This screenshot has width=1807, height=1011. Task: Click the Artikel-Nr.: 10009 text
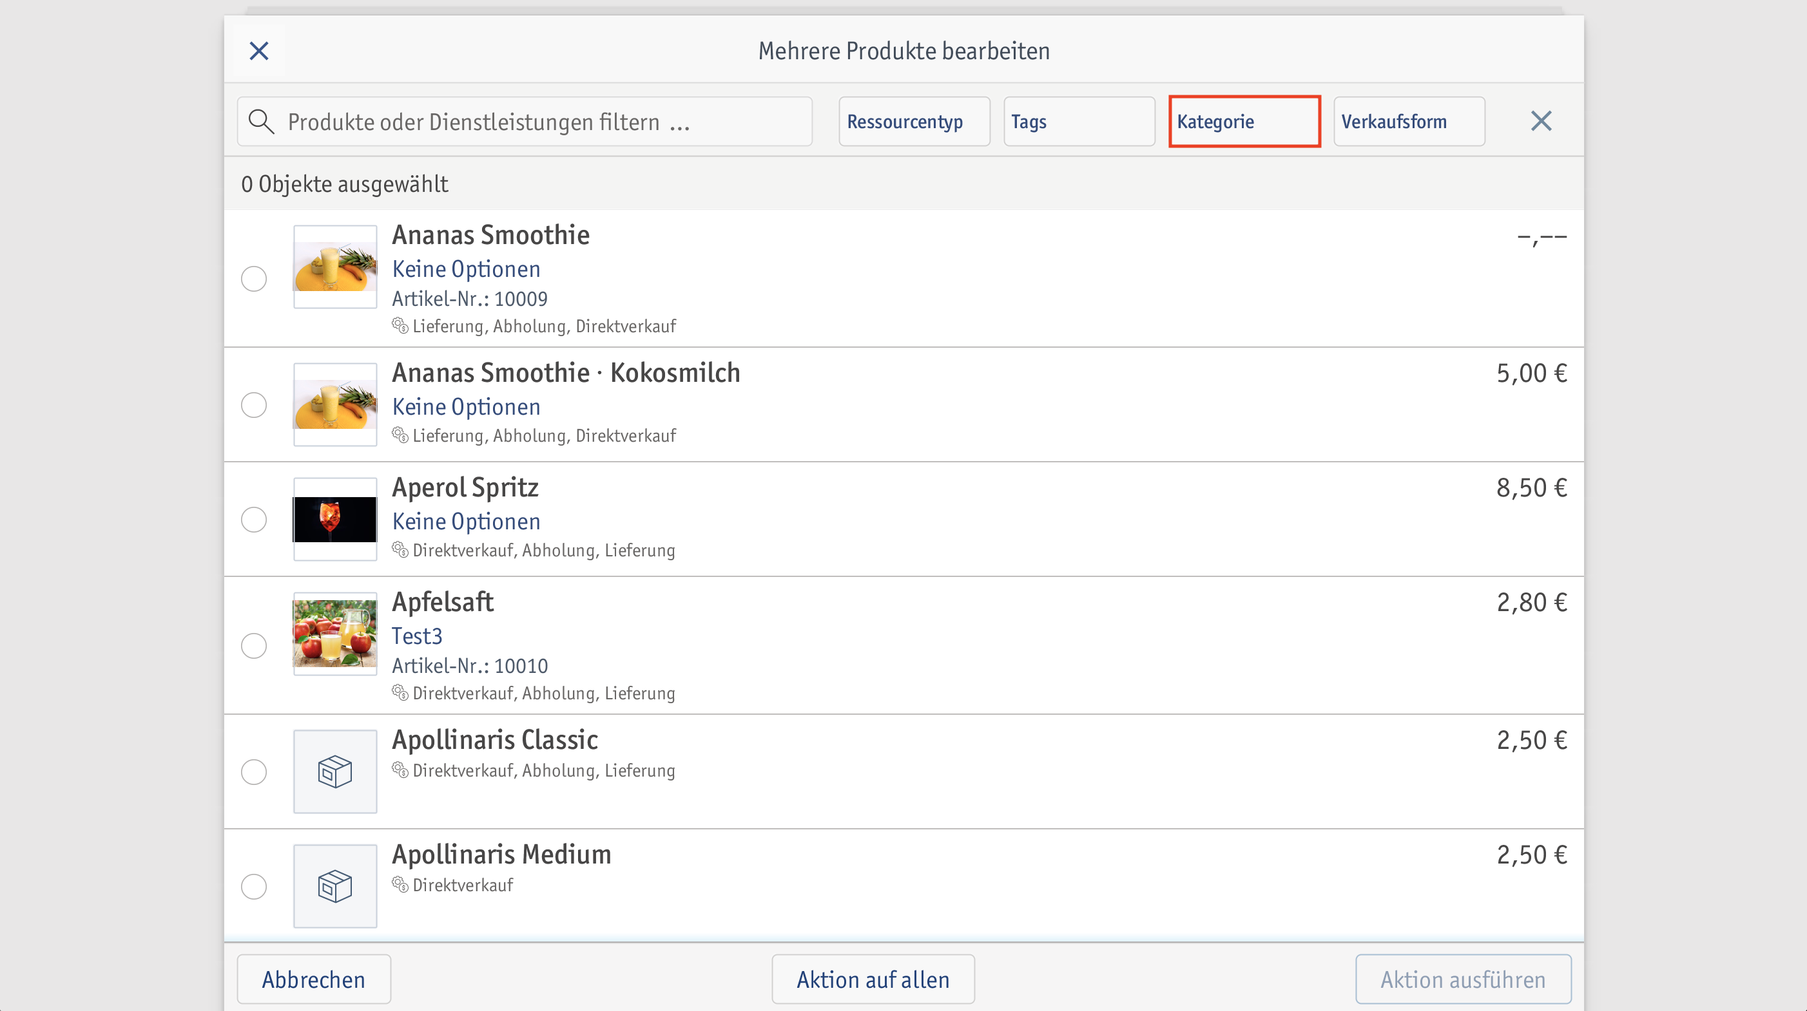click(x=469, y=299)
